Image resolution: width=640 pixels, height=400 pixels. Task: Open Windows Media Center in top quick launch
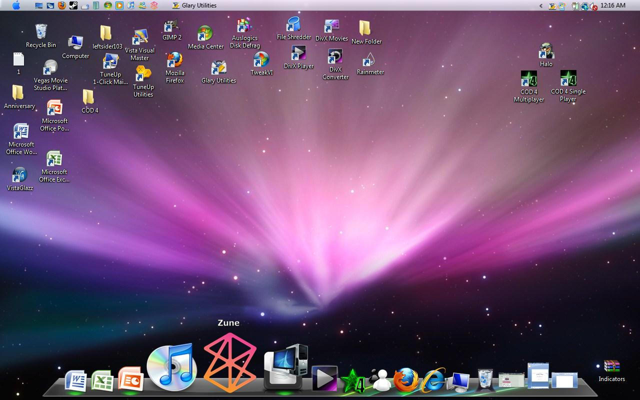click(x=108, y=5)
